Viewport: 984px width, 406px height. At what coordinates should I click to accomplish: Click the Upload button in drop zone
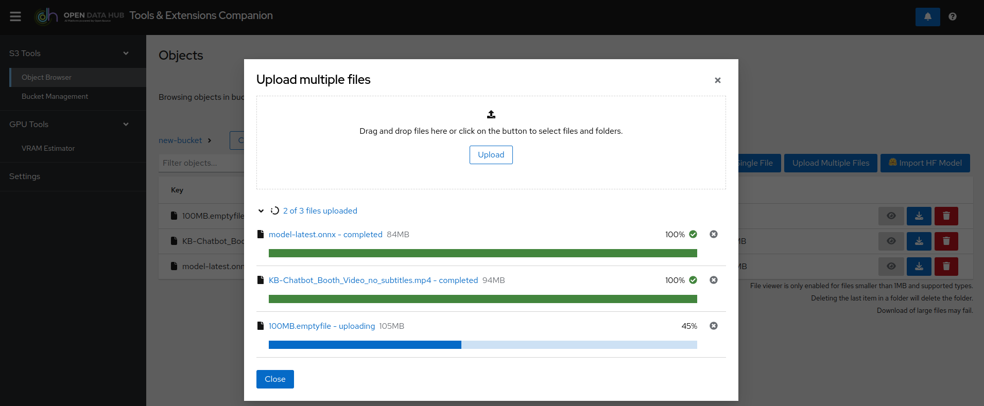[491, 155]
